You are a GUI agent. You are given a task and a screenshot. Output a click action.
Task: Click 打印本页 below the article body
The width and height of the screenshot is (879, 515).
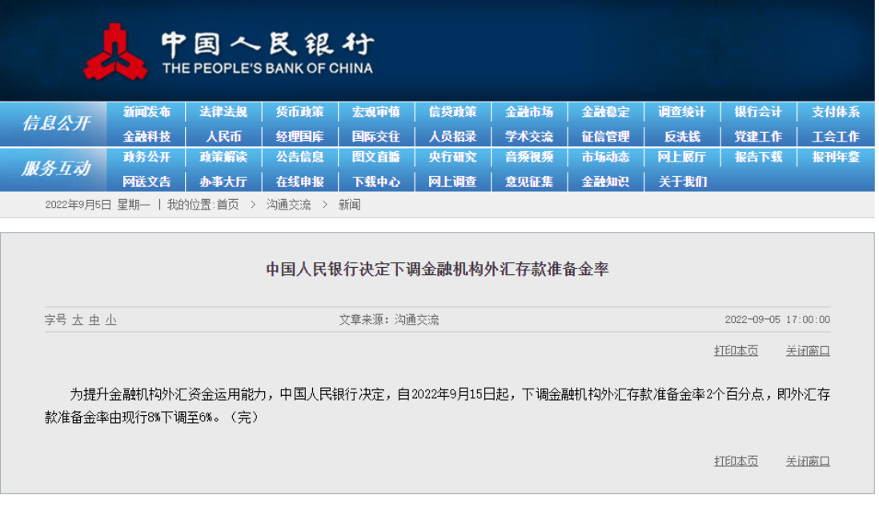click(736, 461)
